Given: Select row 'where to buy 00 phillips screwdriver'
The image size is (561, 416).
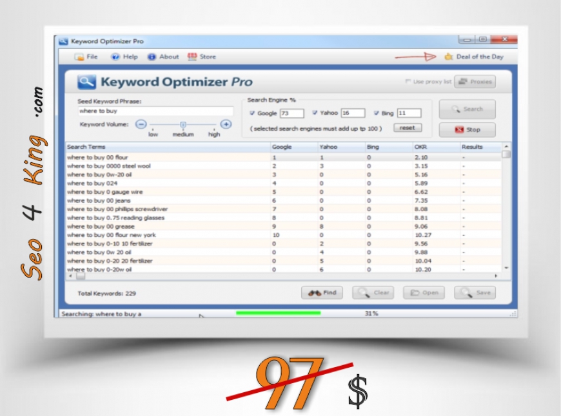Looking at the screenshot, I should click(x=283, y=209).
